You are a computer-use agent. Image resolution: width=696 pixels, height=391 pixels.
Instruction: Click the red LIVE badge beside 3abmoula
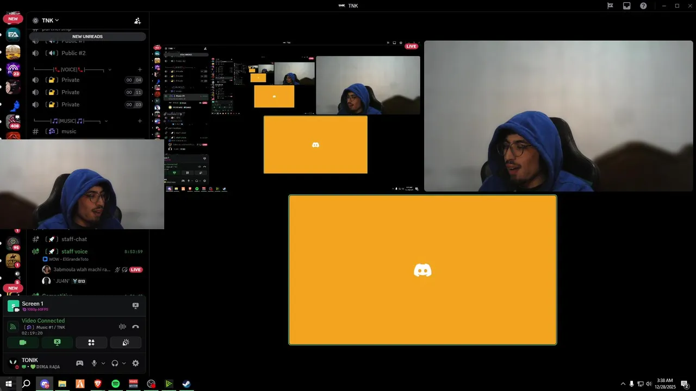[x=136, y=270]
